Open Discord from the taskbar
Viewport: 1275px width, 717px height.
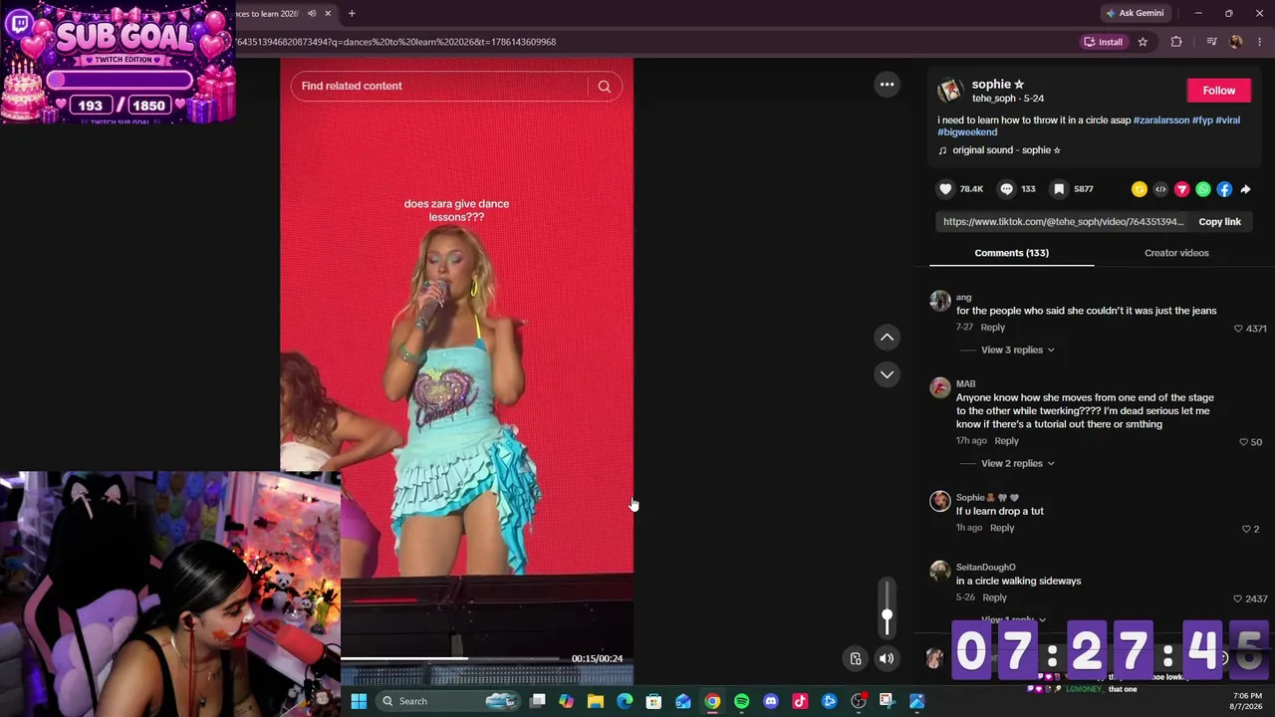coord(771,701)
